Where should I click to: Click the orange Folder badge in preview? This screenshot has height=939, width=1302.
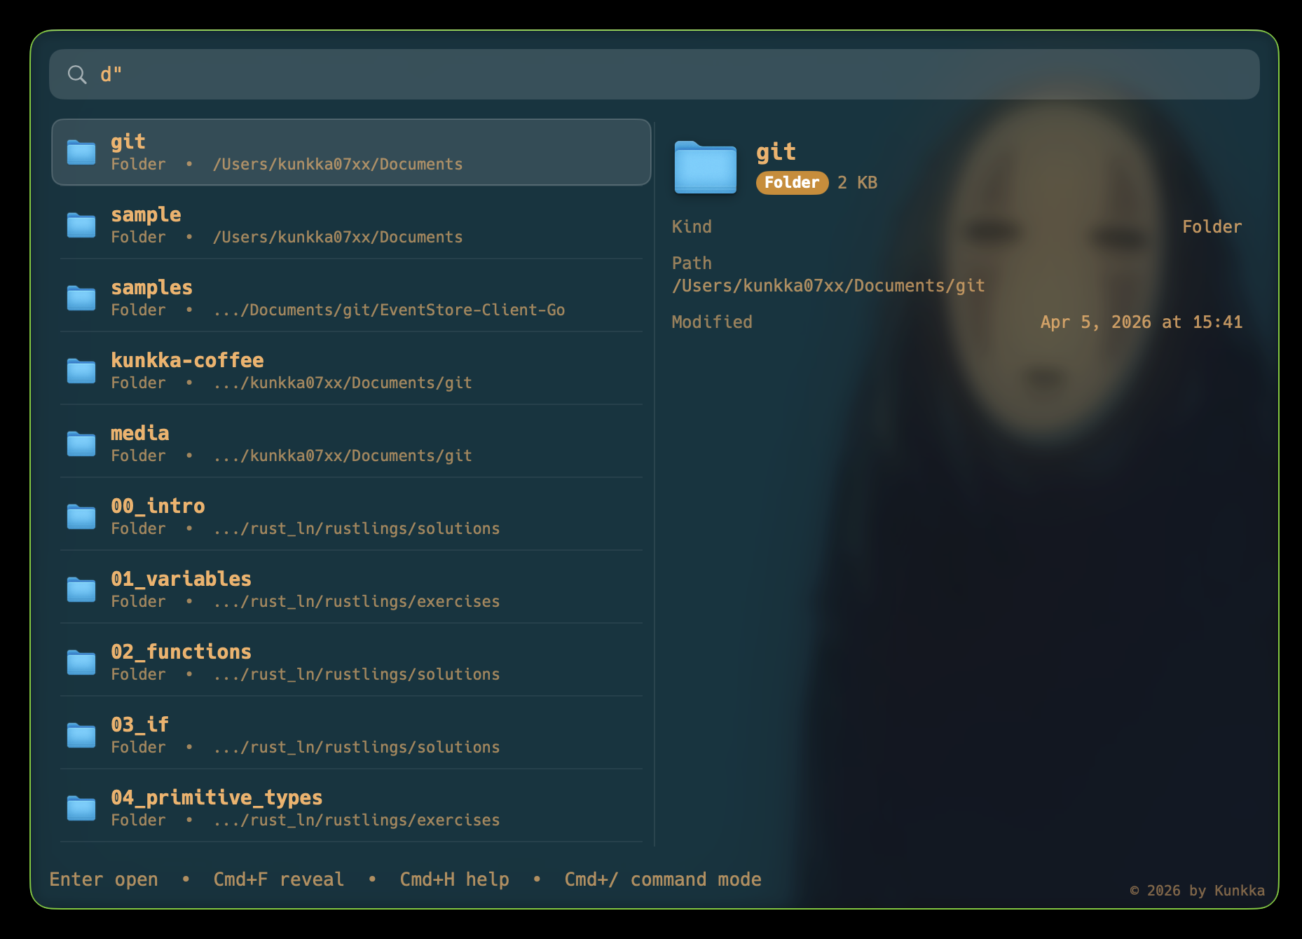tap(792, 183)
